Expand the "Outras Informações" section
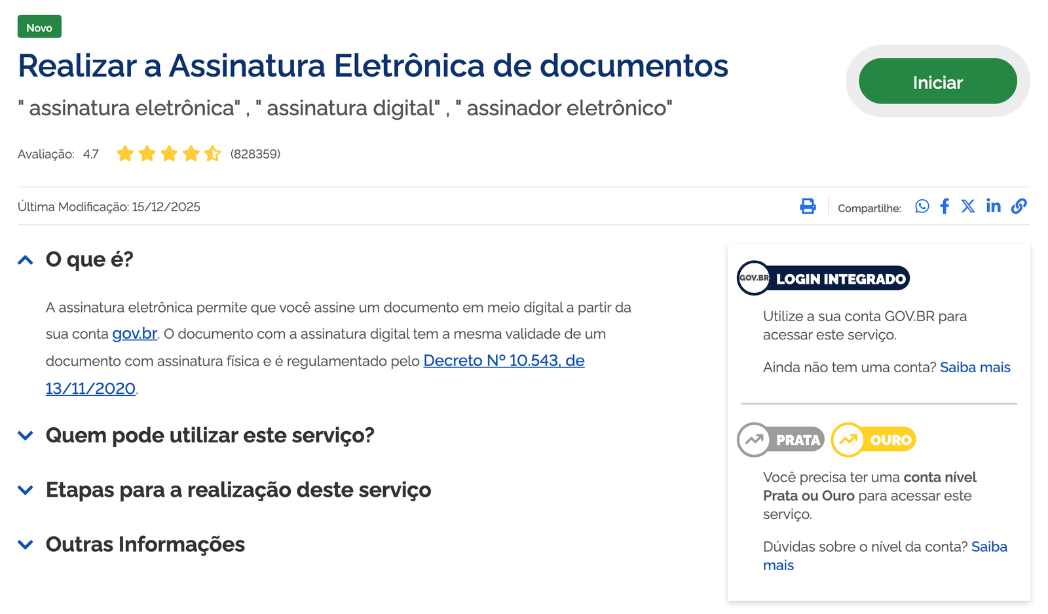This screenshot has height=614, width=1048. 131,545
